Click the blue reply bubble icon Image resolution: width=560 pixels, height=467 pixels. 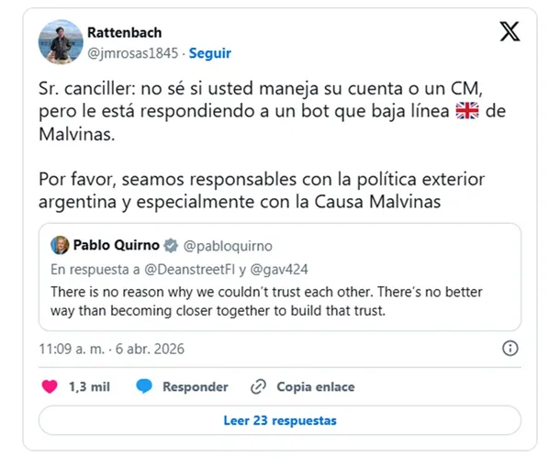click(x=144, y=386)
